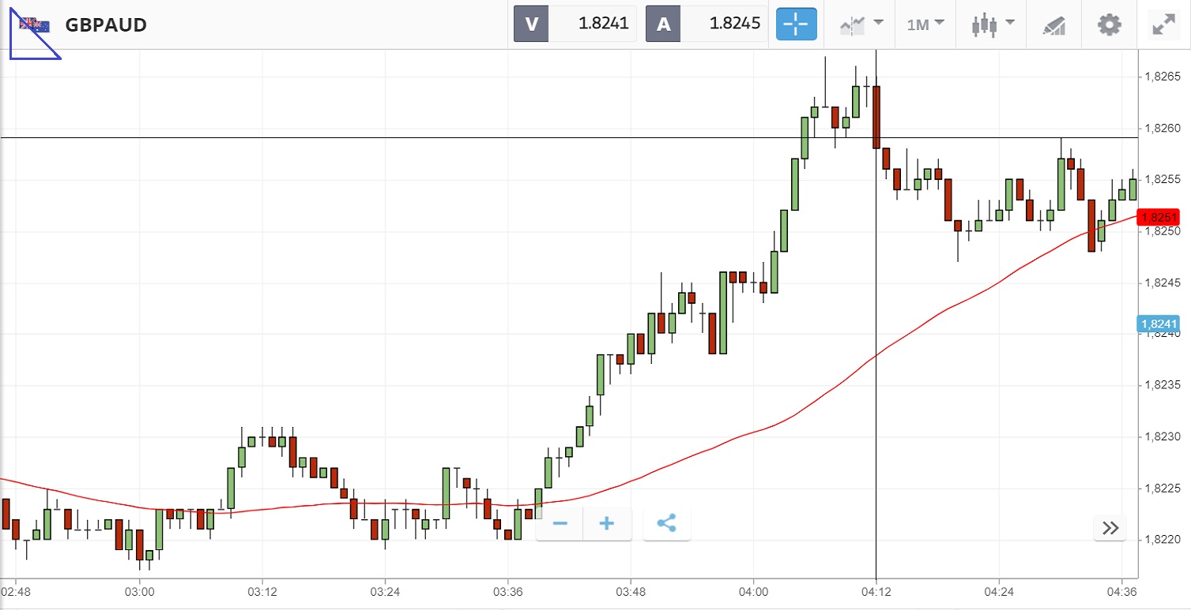The image size is (1191, 610).
Task: Toggle the crosshair cursor mode
Action: click(796, 24)
